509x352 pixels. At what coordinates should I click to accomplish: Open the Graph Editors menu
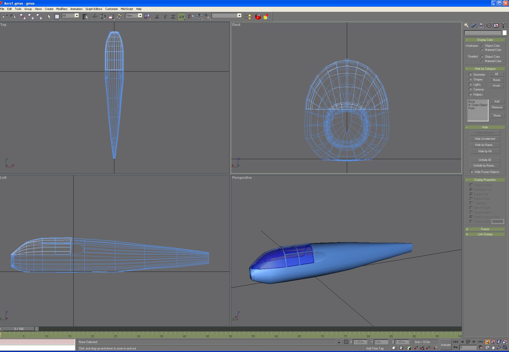click(x=94, y=9)
